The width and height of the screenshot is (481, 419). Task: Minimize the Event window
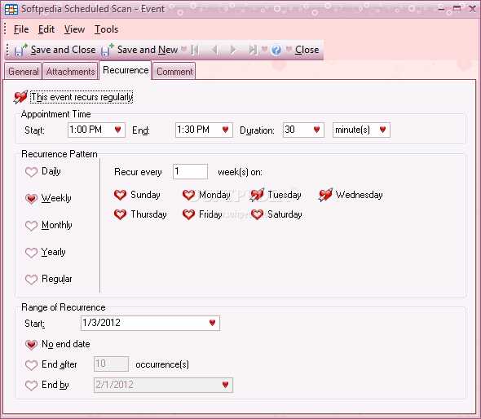pos(441,9)
